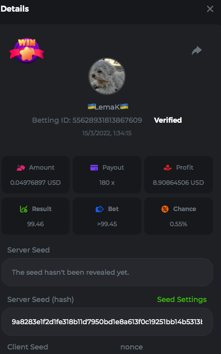The height and width of the screenshot is (354, 221).
Task: Click the red Profit hand icon
Action: pyautogui.click(x=168, y=168)
